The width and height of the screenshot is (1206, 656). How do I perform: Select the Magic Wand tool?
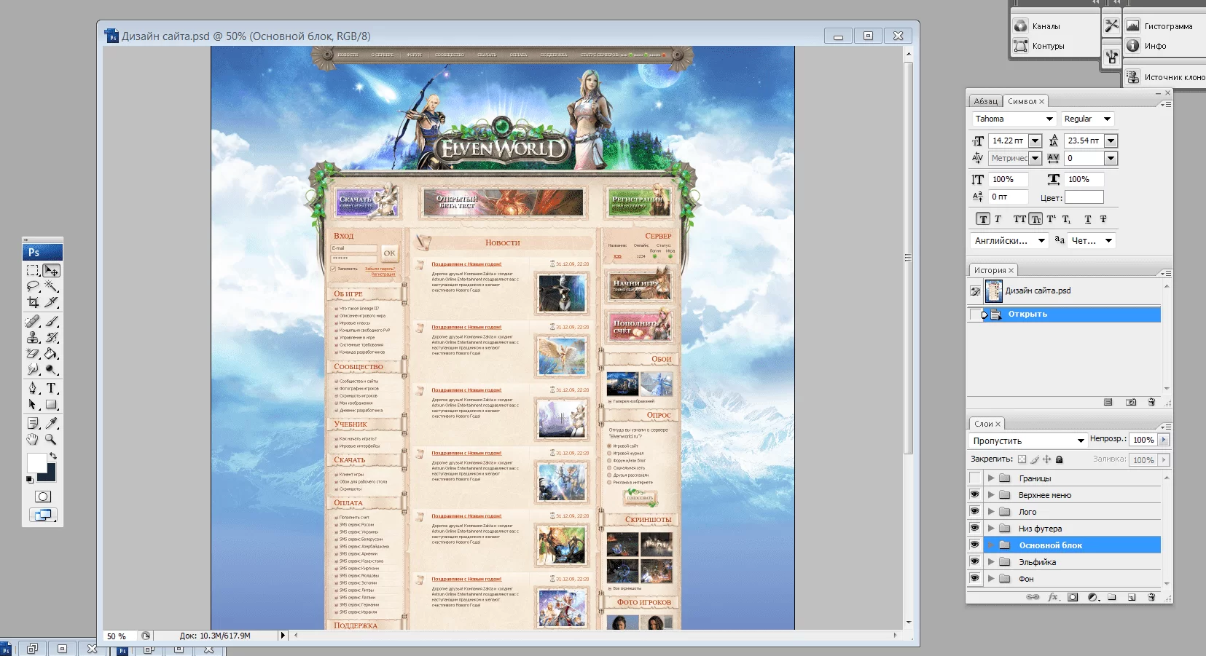click(x=51, y=286)
